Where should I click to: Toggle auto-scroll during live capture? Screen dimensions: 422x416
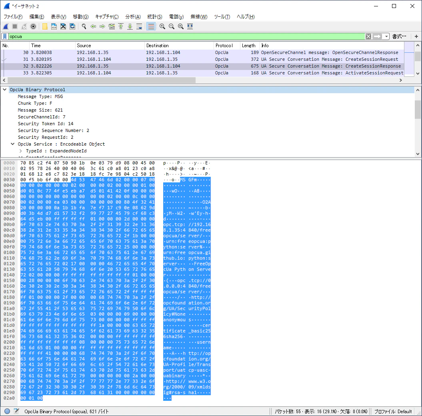pyautogui.click(x=139, y=26)
